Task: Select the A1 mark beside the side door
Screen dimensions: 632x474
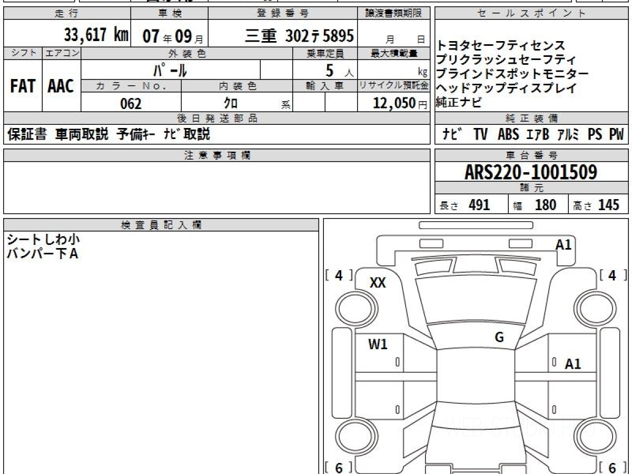Action: [x=573, y=364]
